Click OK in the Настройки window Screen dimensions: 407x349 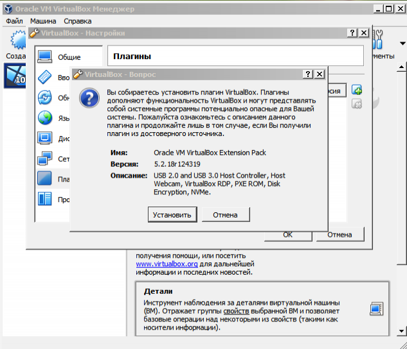click(288, 235)
